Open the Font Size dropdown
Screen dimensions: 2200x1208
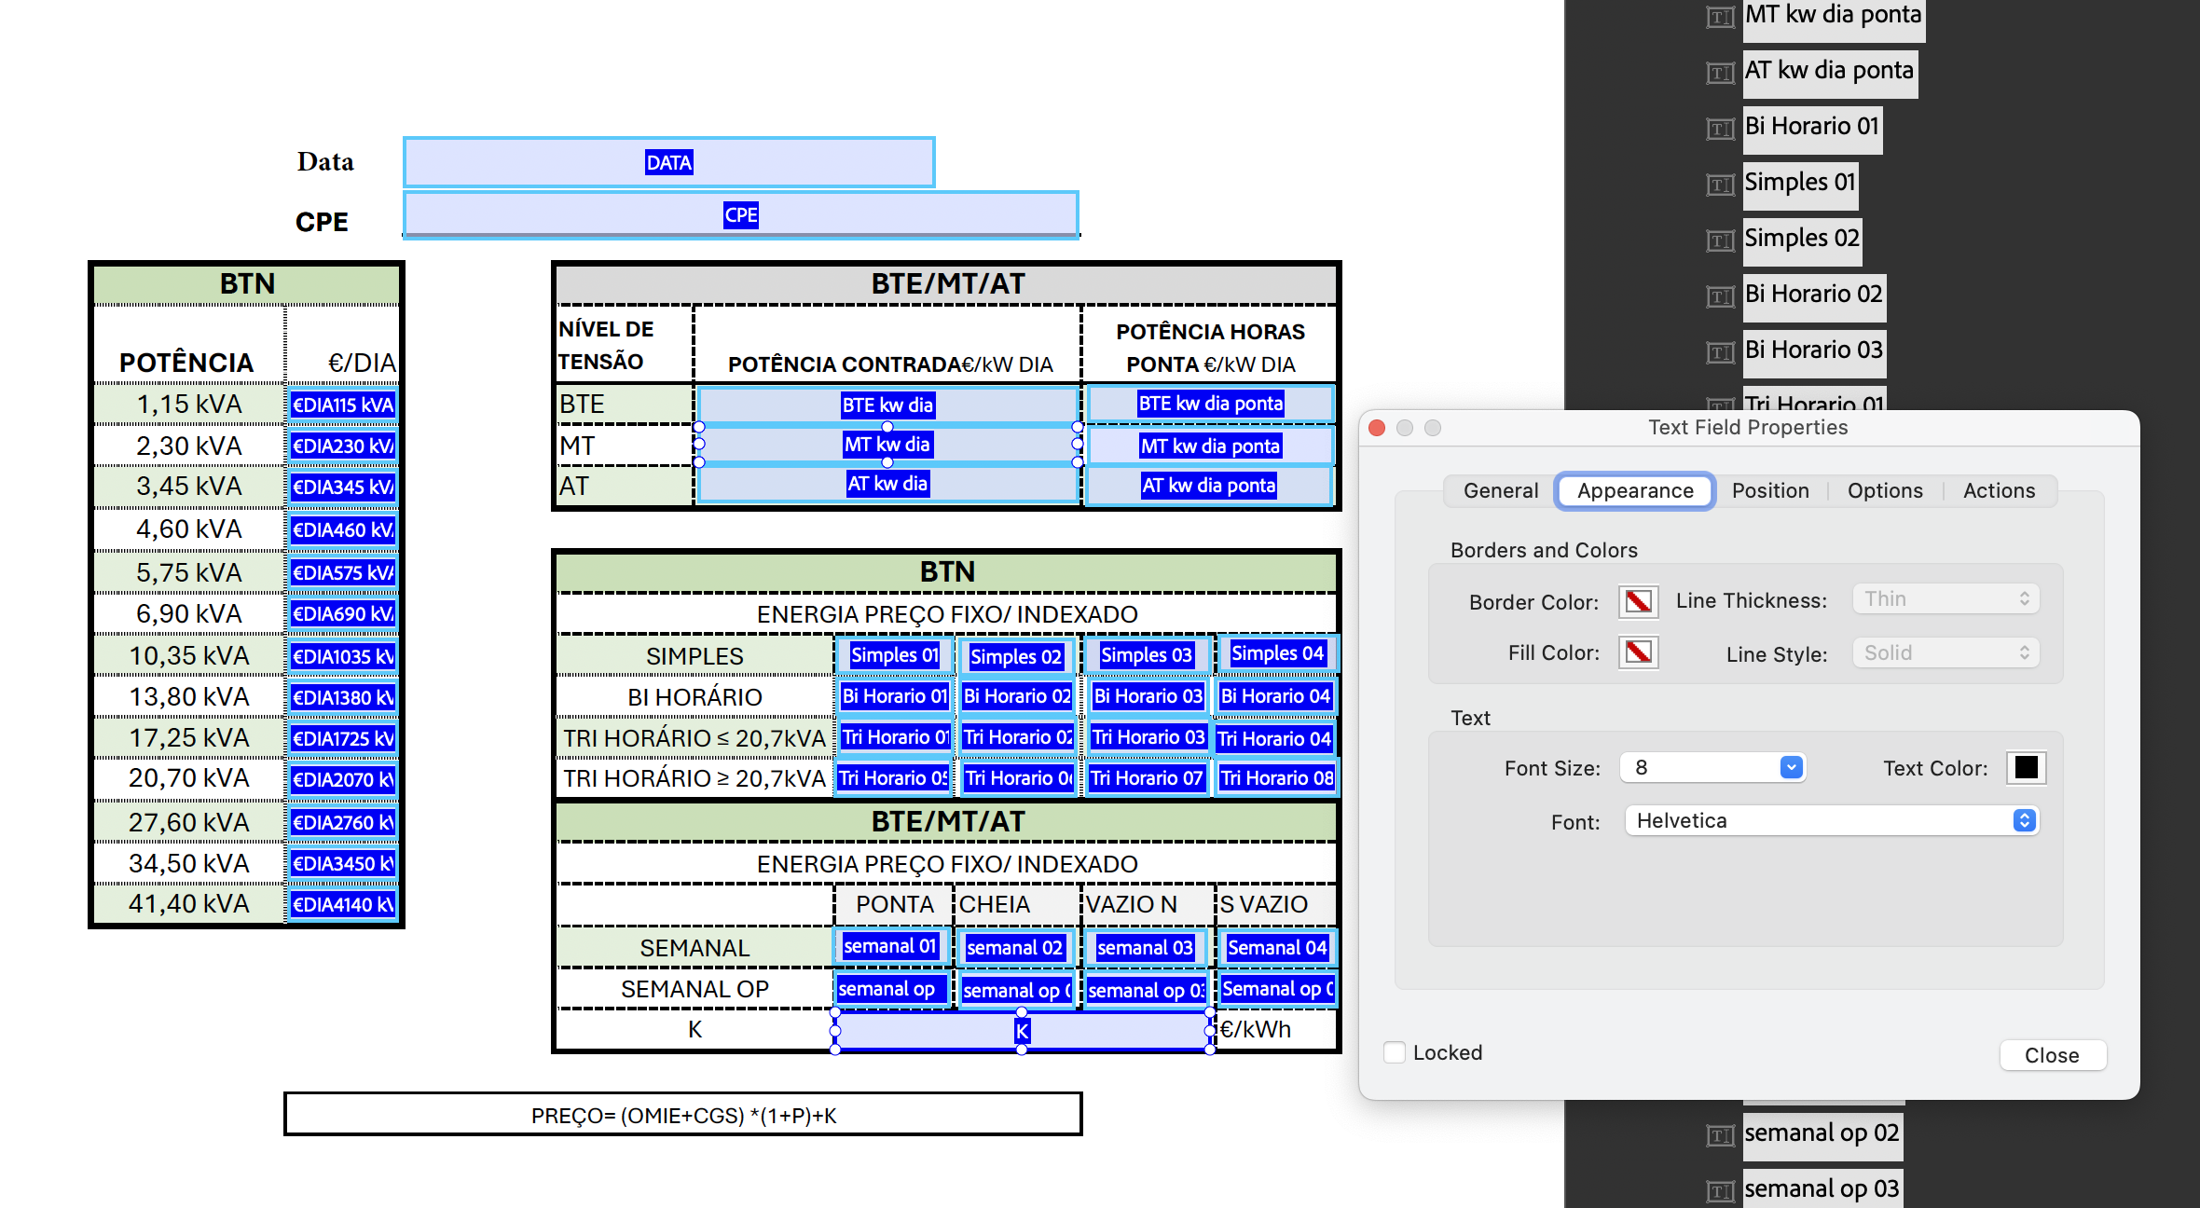[1712, 766]
